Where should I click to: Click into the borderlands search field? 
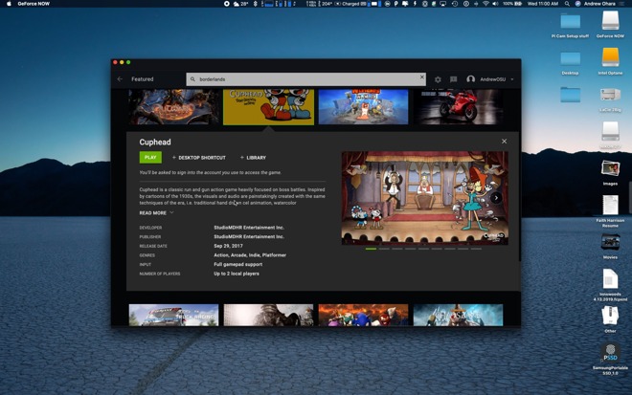point(306,79)
